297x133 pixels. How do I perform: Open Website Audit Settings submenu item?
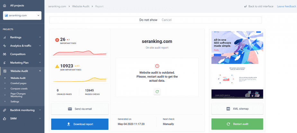[15, 102]
